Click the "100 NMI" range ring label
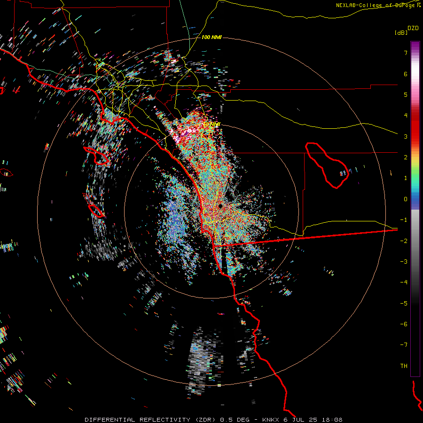423x423 pixels. coord(211,37)
